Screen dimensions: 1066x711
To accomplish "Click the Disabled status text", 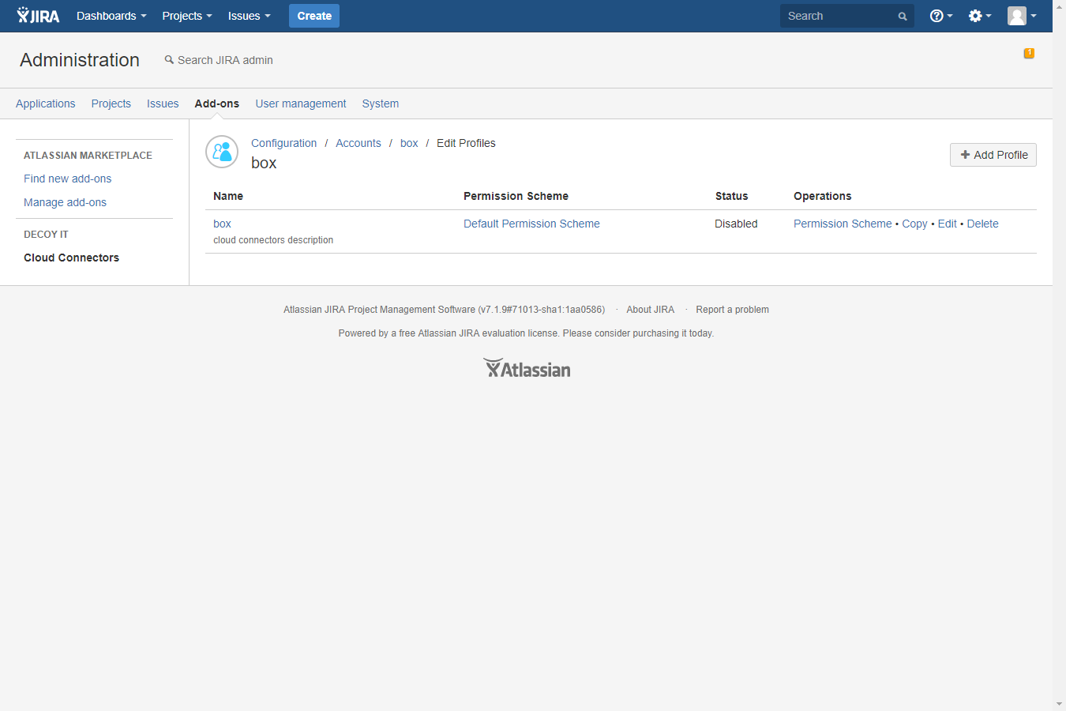I will click(736, 224).
